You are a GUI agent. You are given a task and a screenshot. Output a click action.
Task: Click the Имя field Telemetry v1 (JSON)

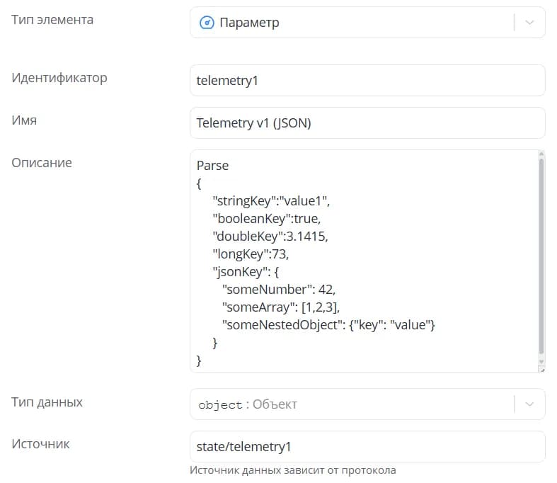pos(367,123)
